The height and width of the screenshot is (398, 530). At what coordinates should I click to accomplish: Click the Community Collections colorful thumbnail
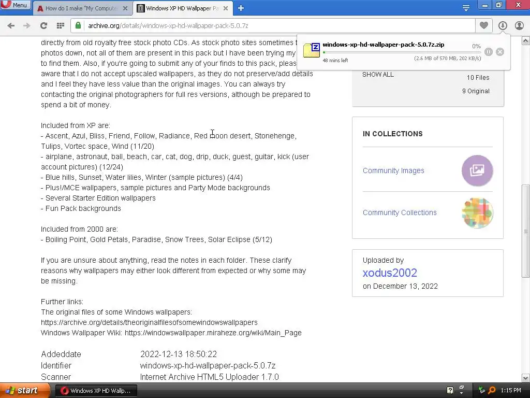[x=477, y=213]
